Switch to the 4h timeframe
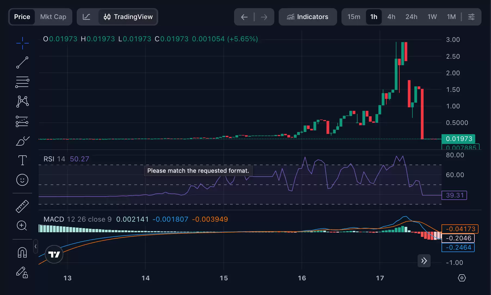The height and width of the screenshot is (295, 491). tap(391, 17)
